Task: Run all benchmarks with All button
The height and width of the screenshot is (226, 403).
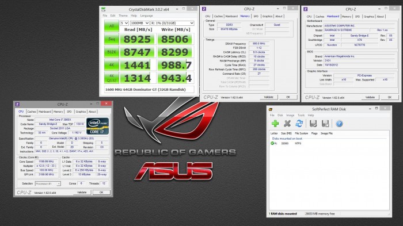Action: click(x=112, y=26)
